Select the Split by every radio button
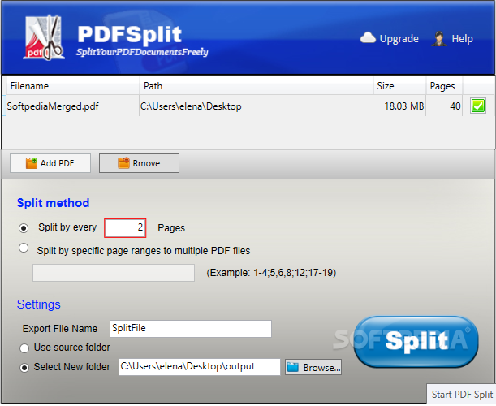The width and height of the screenshot is (496, 406). [24, 228]
